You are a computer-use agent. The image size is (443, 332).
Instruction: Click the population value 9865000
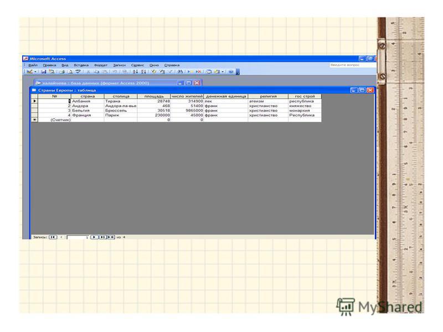pos(187,110)
